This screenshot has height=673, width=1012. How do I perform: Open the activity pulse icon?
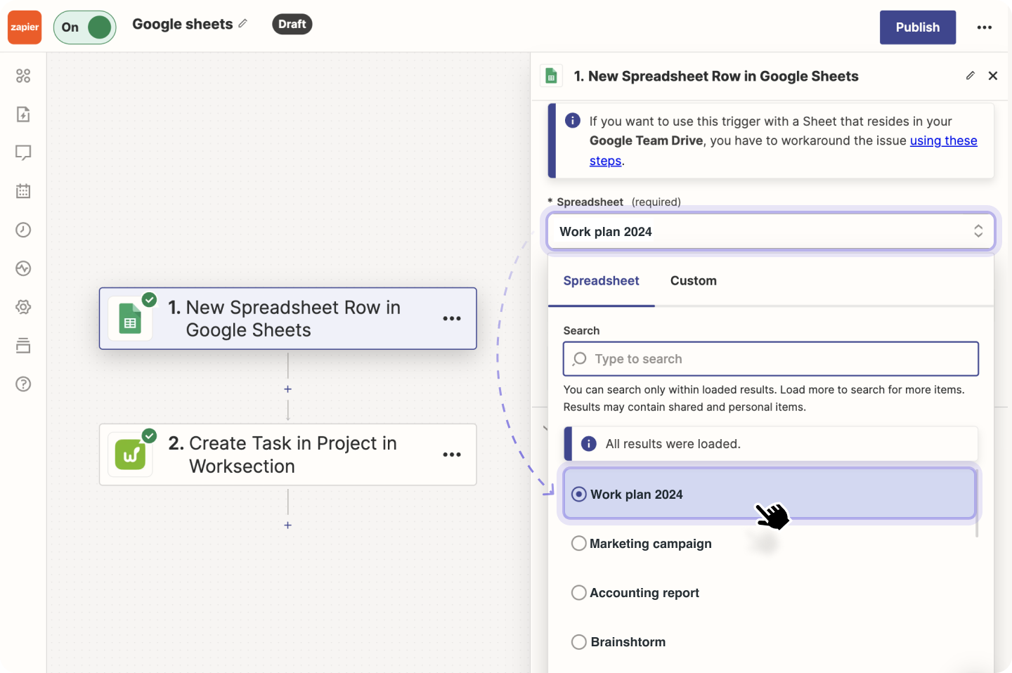tap(23, 268)
